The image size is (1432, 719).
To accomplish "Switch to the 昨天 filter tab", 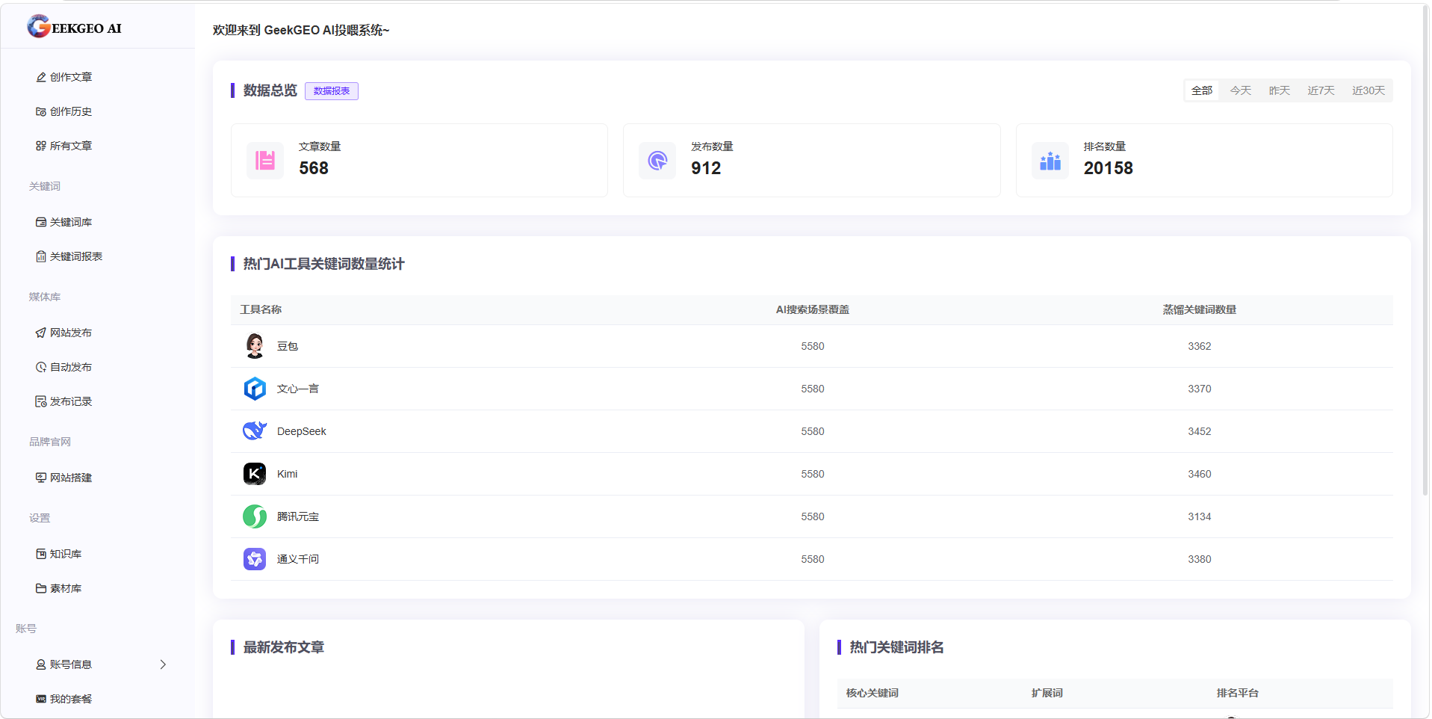I will (x=1280, y=90).
